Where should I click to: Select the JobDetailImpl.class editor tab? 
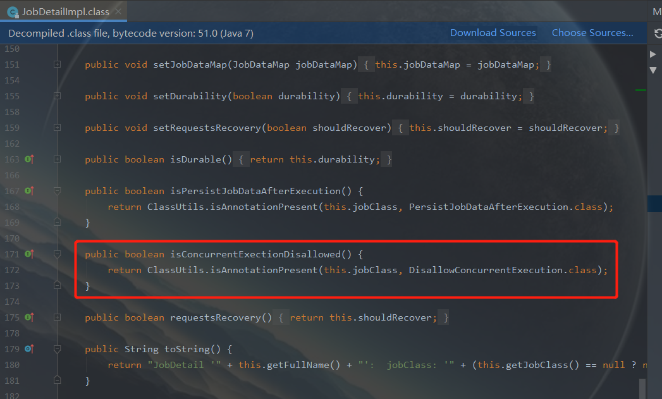coord(63,11)
